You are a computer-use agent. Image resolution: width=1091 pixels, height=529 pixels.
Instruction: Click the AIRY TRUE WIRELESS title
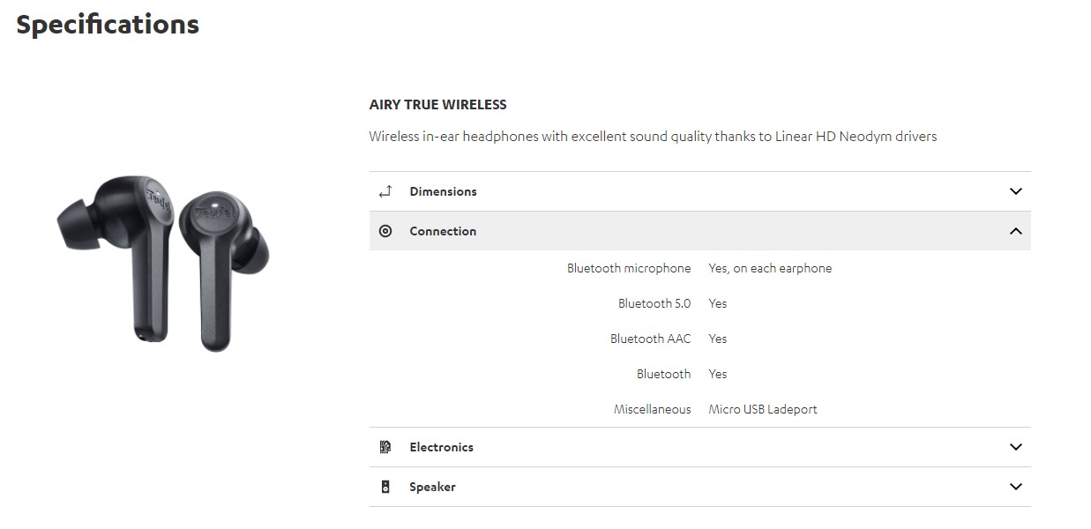pos(437,105)
